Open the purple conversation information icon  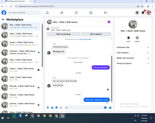109,22
